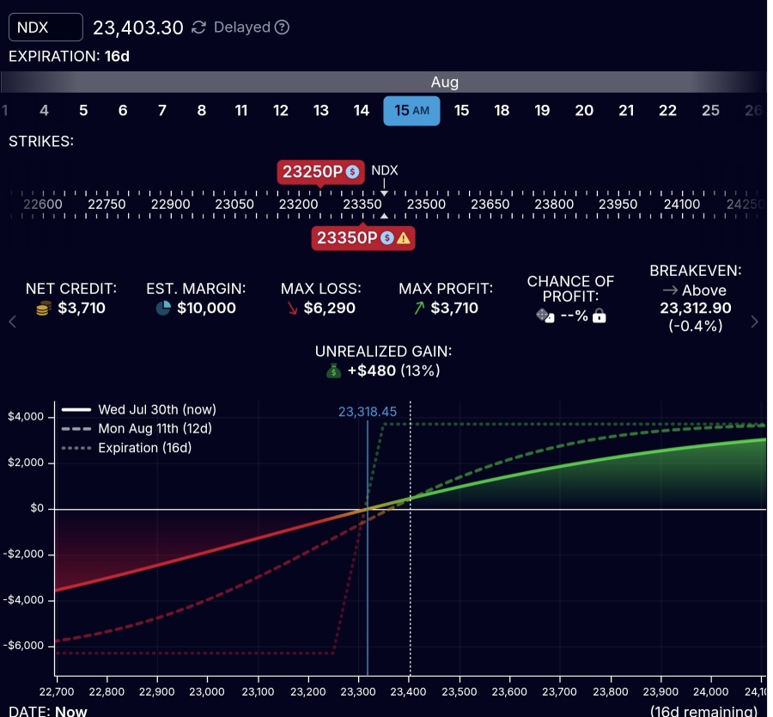This screenshot has height=717, width=773.
Task: Toggle the Expiration (16d) legend line
Action: [126, 448]
